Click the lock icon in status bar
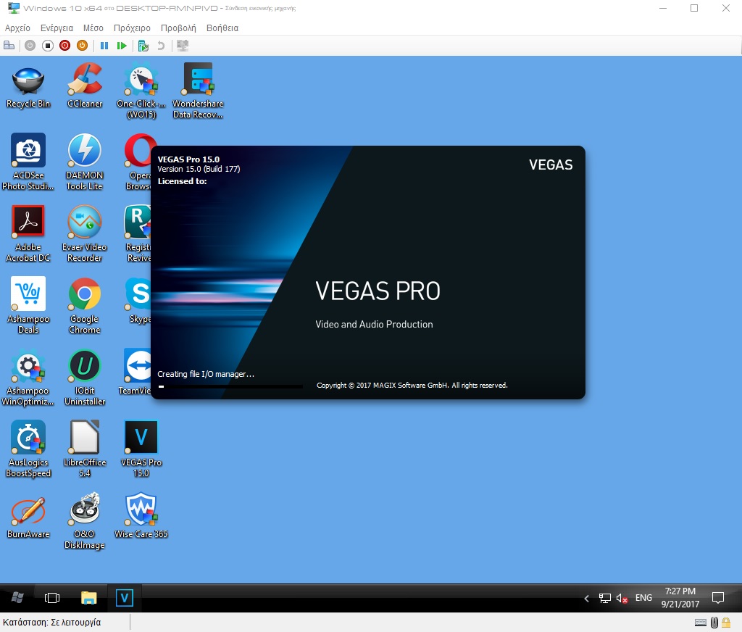742x632 pixels. 726,623
